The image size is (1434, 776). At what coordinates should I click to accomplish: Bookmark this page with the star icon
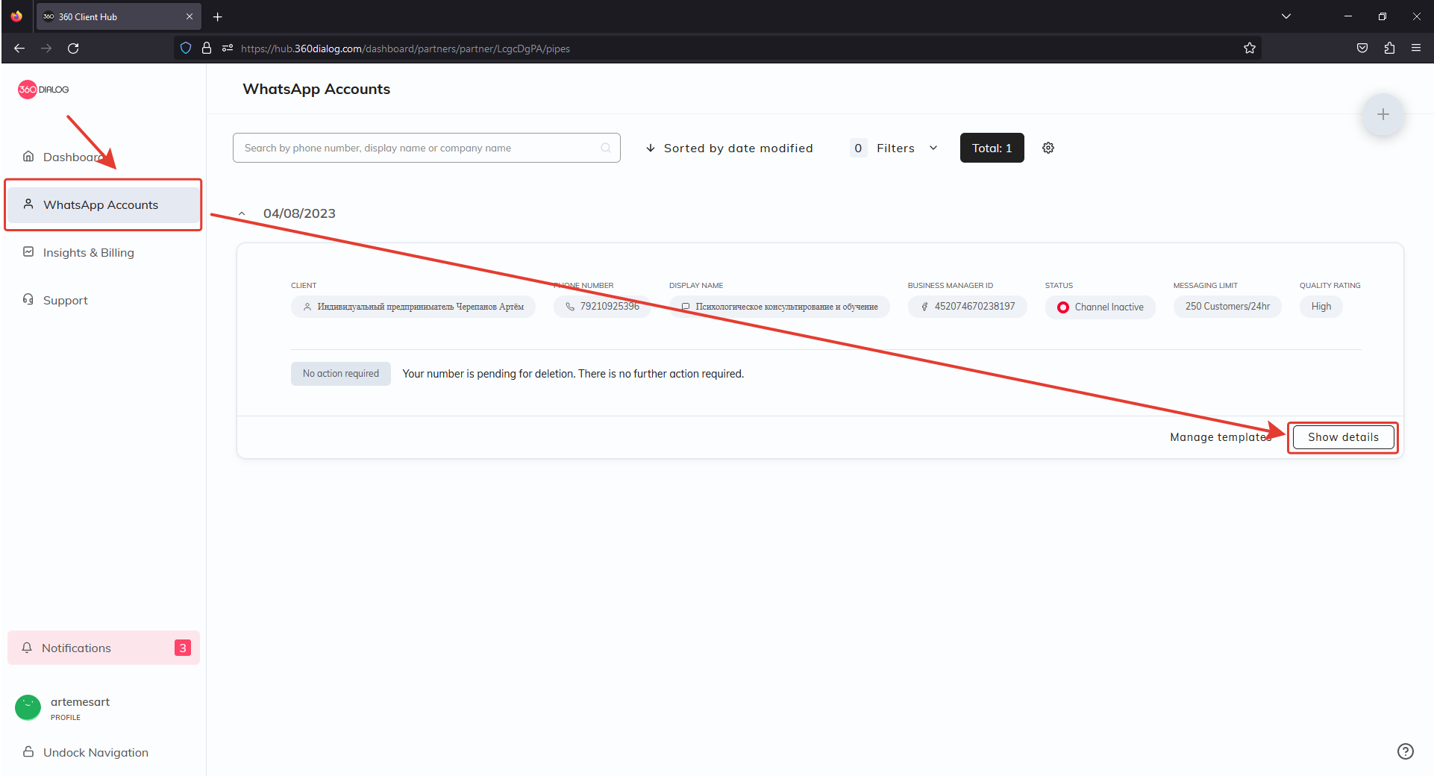click(1249, 48)
